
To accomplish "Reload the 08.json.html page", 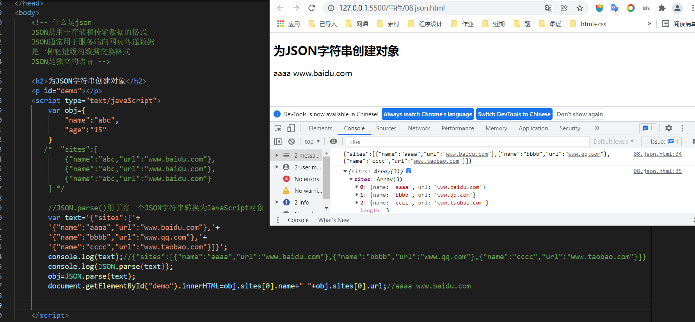I will pos(312,8).
